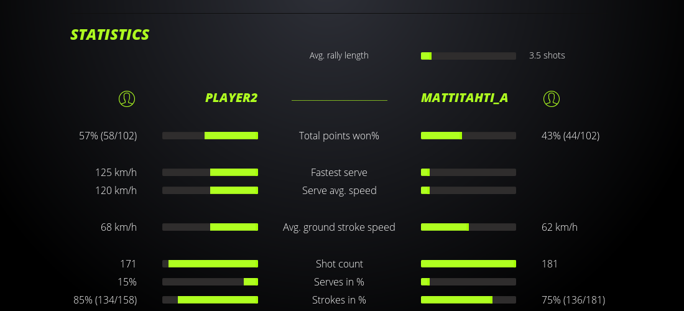The height and width of the screenshot is (311, 684).
Task: Click the Serves in % label
Action: [339, 282]
